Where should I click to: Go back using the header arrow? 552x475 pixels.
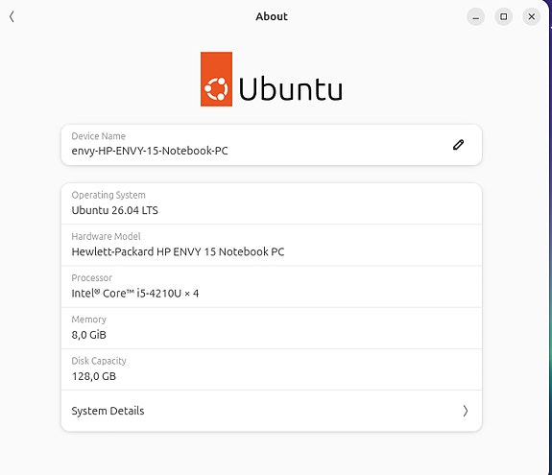pyautogui.click(x=12, y=16)
